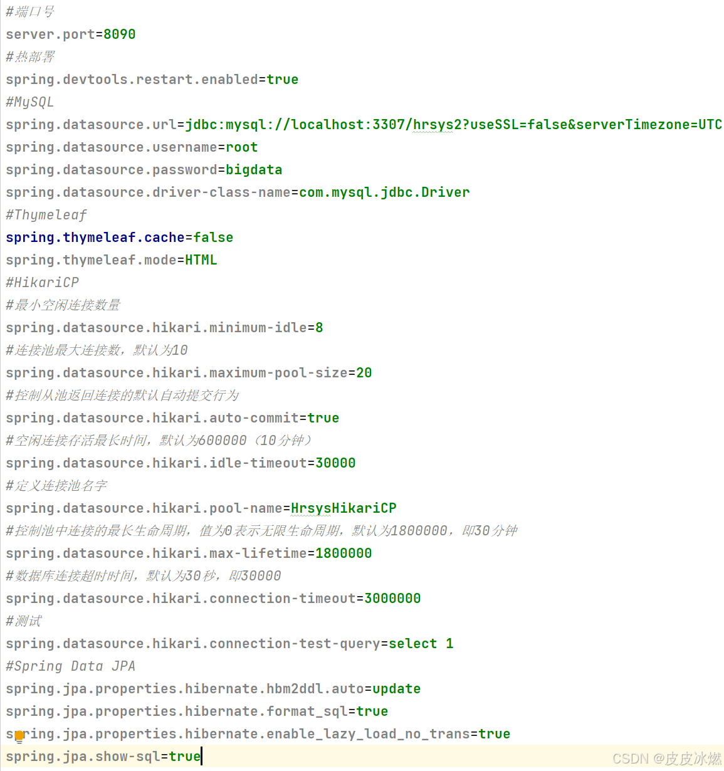Click spring.jpa.show-sql=true line
This screenshot has width=724, height=771.
(x=103, y=757)
